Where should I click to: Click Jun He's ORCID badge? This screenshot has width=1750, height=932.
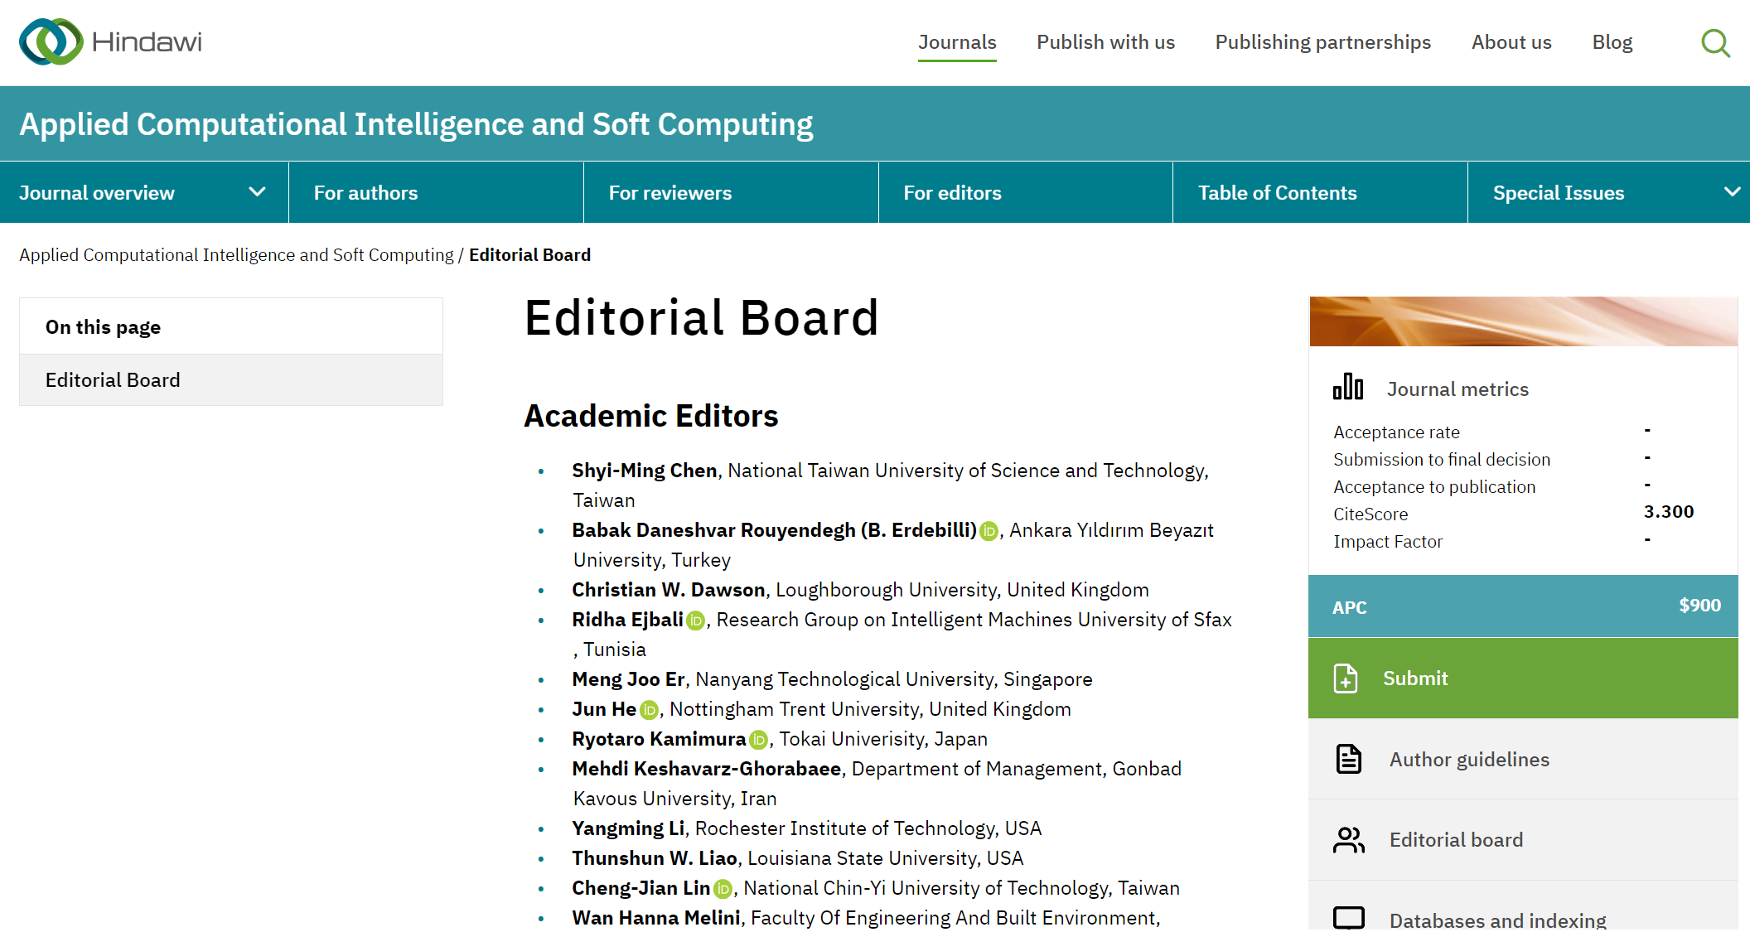tap(649, 709)
